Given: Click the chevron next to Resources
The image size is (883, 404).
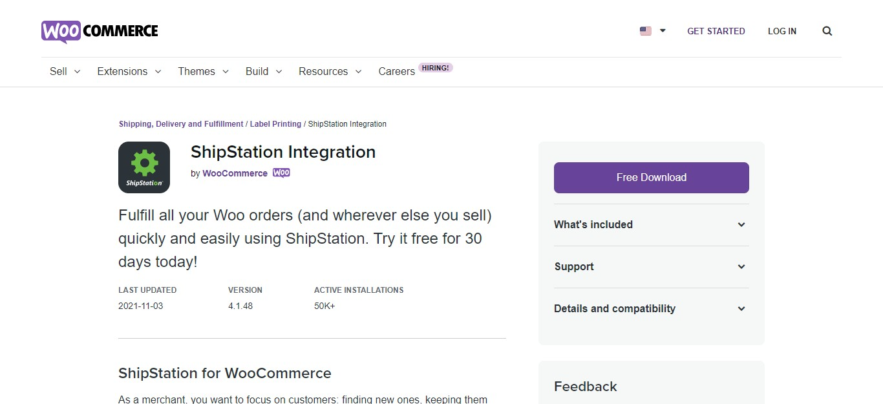Looking at the screenshot, I should point(358,71).
